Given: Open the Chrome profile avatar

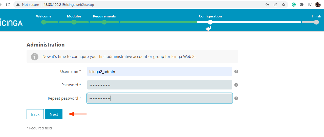Looking at the screenshot, I should (x=318, y=5).
